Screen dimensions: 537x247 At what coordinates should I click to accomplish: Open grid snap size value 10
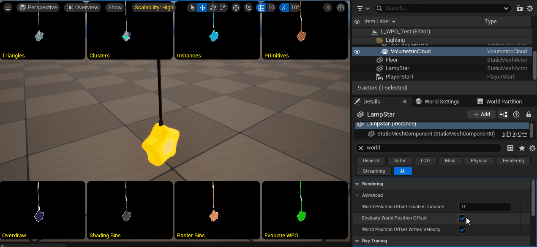tap(271, 8)
